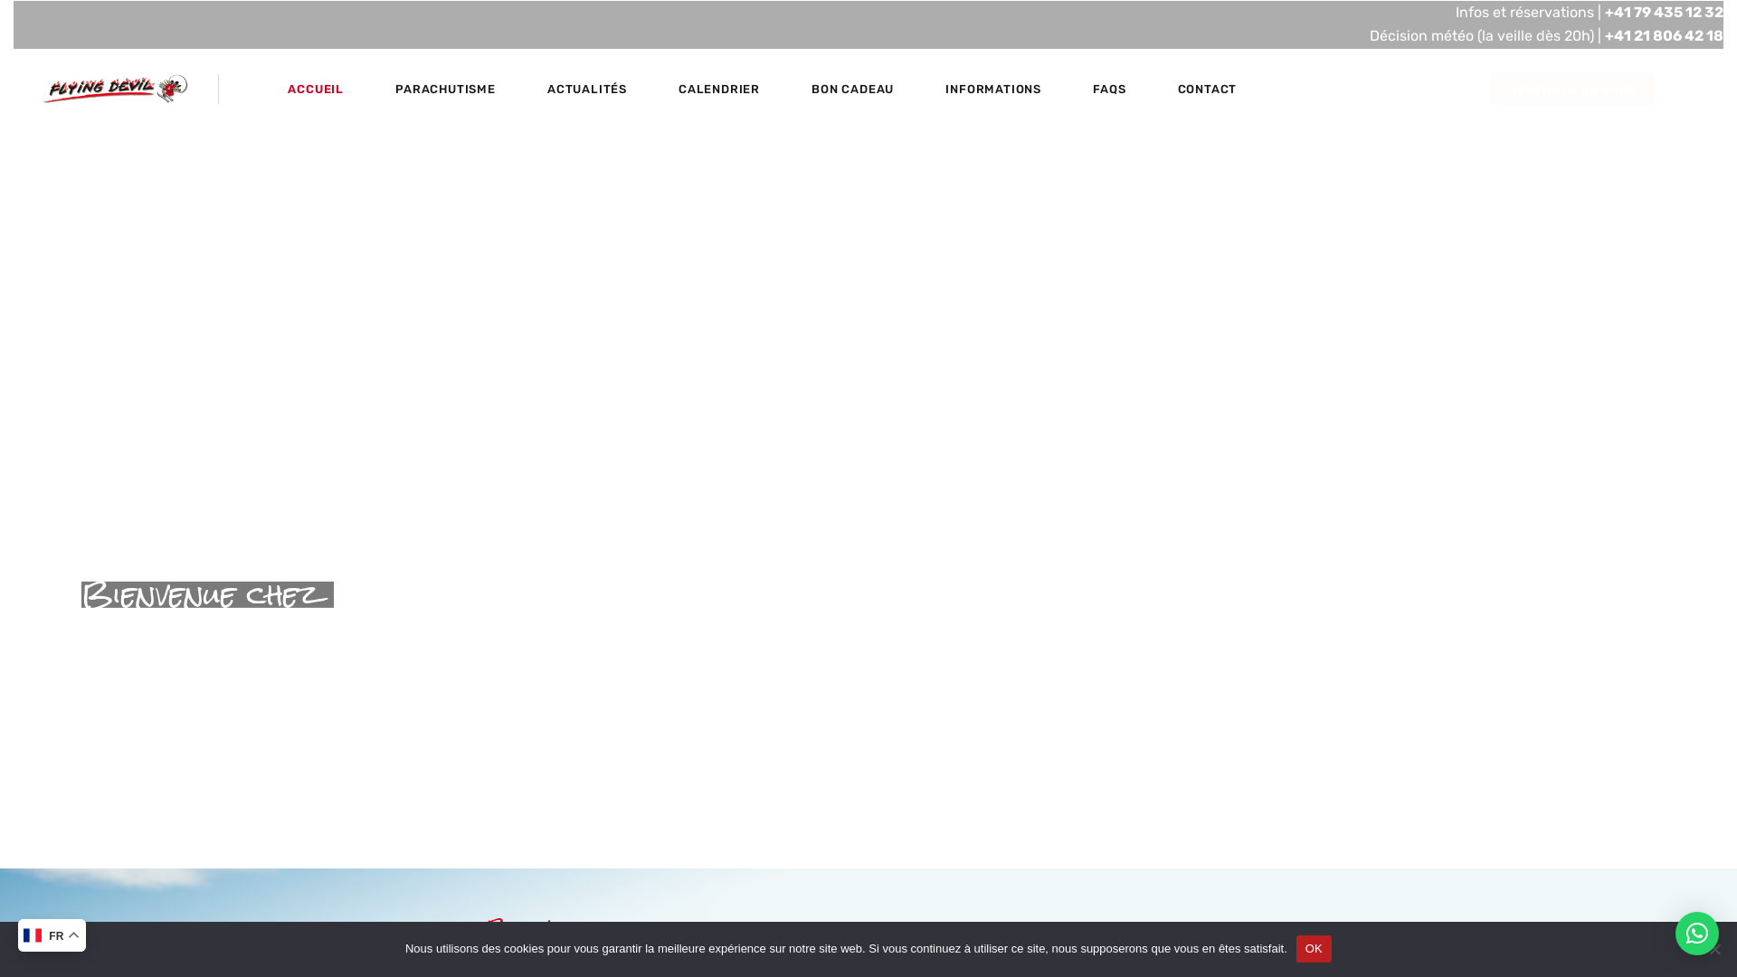The height and width of the screenshot is (977, 1737).
Task: Click the Bienvenue chez heading banner
Action: click(x=207, y=595)
